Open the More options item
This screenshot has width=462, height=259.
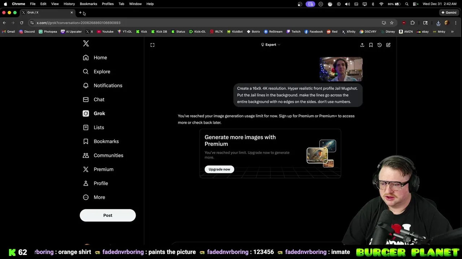pyautogui.click(x=94, y=197)
